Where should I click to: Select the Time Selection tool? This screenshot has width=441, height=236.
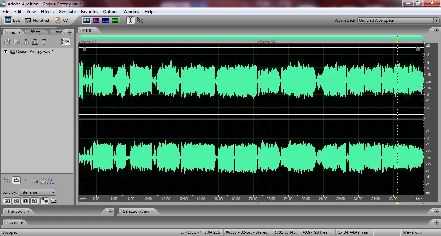(x=130, y=20)
